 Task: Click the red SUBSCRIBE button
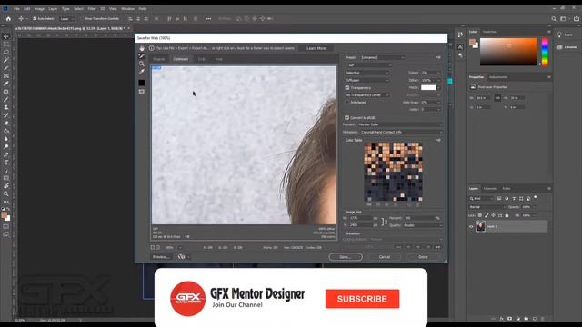tap(362, 299)
